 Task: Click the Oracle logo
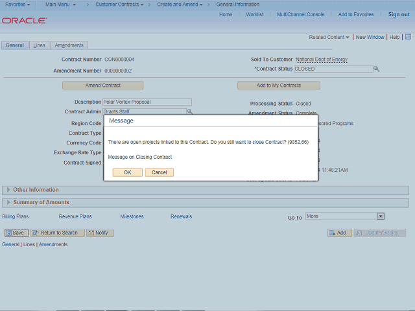tap(25, 21)
